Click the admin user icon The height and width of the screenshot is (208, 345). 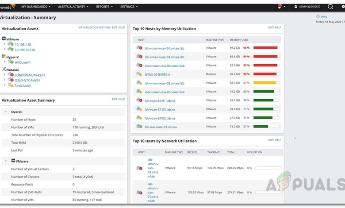tap(295, 7)
